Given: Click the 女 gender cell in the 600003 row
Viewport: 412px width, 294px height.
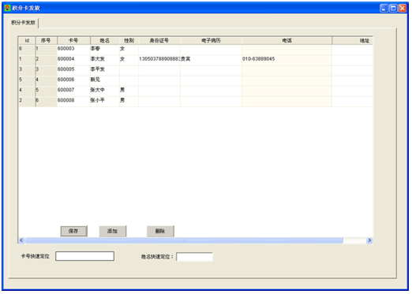Looking at the screenshot, I should (x=129, y=49).
